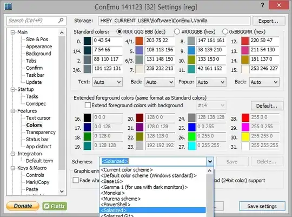Collapse the Keys & Macro tree node
Image resolution: width=292 pixels, height=217 pixels.
coord(12,168)
